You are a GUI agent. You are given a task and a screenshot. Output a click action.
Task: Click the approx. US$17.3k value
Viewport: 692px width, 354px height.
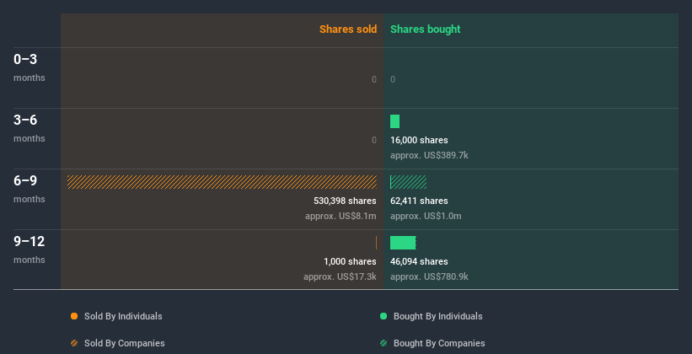pyautogui.click(x=340, y=276)
